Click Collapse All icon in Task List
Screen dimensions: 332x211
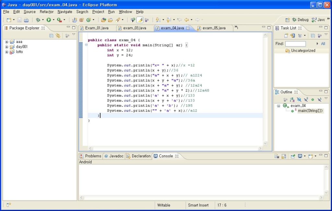point(313,36)
